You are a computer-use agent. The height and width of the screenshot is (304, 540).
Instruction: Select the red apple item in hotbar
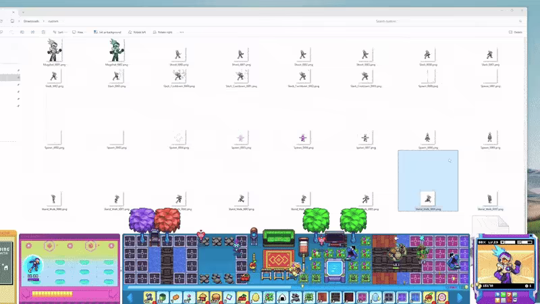pyautogui.click(x=429, y=297)
